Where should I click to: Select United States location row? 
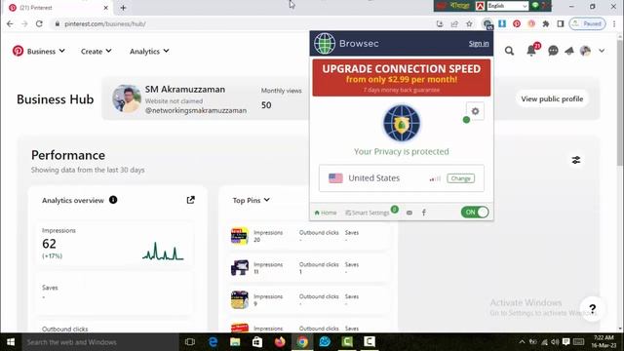402,178
